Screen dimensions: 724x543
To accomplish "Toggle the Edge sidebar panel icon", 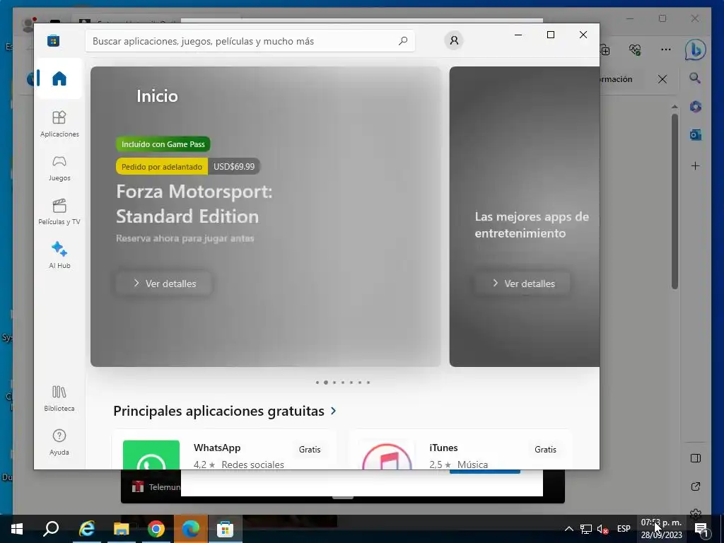I will [696, 458].
